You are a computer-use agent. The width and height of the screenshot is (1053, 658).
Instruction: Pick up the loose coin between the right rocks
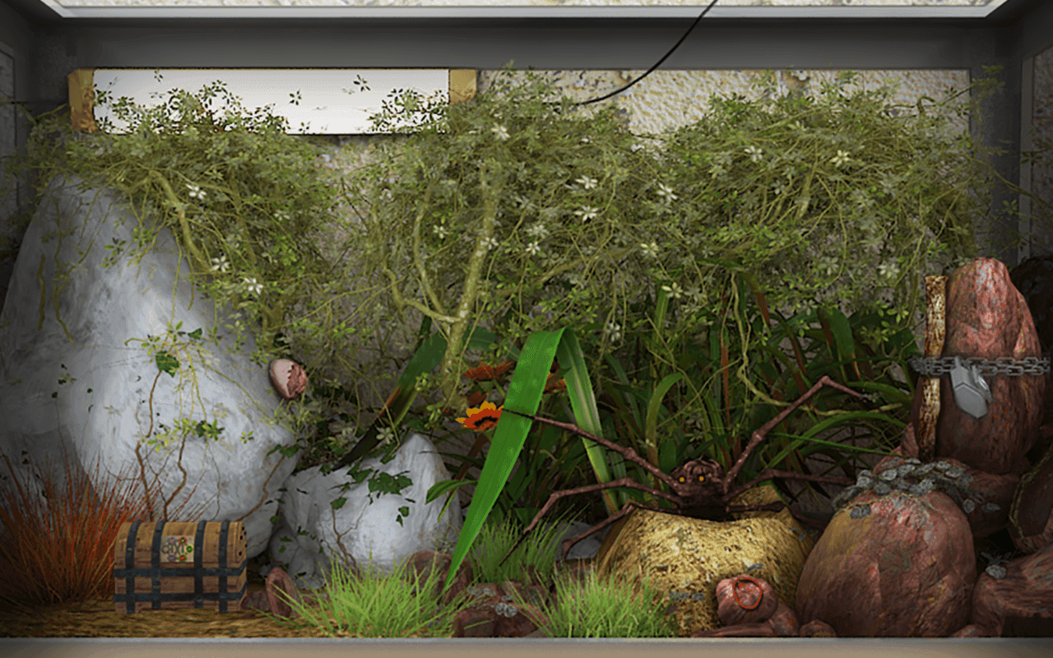(x=996, y=569)
